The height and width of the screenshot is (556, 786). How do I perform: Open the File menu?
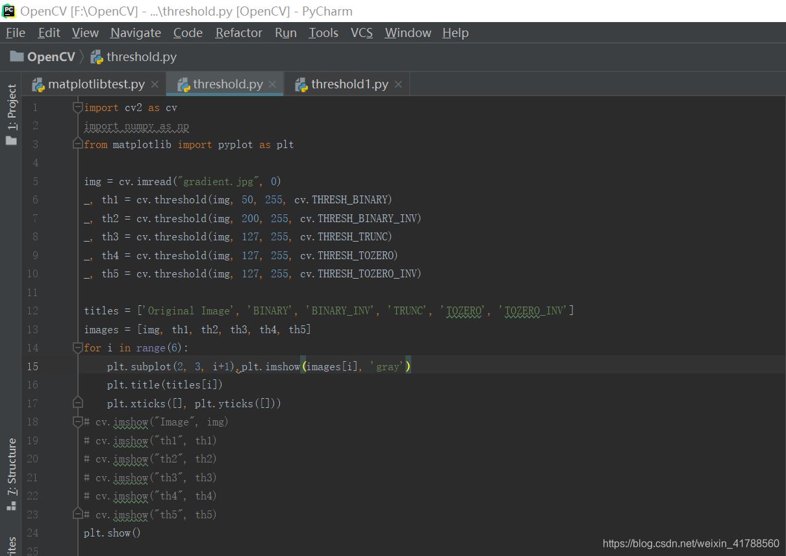click(x=16, y=33)
